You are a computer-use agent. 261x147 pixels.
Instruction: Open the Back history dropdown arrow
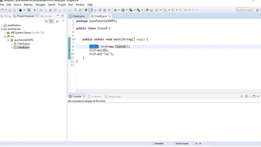click(x=189, y=10)
